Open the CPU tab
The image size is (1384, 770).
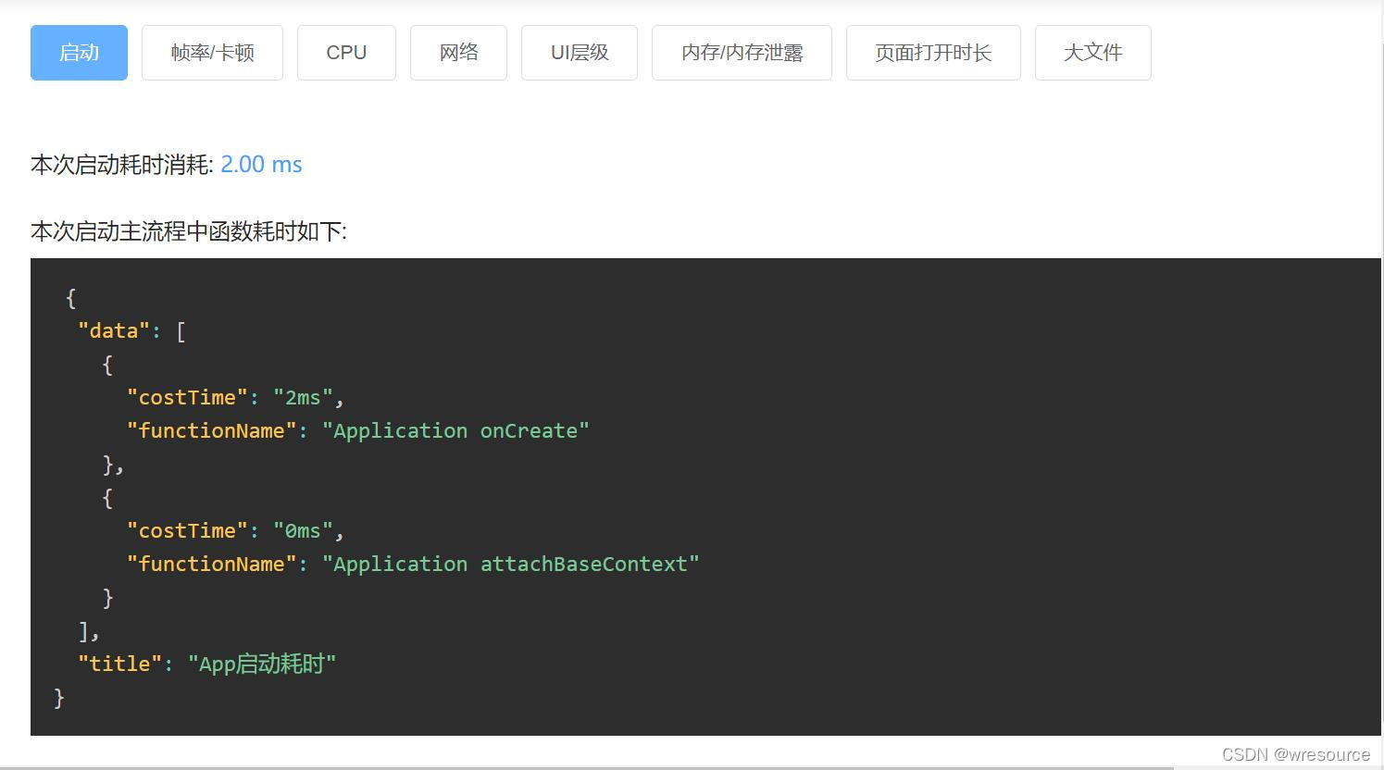pos(346,53)
